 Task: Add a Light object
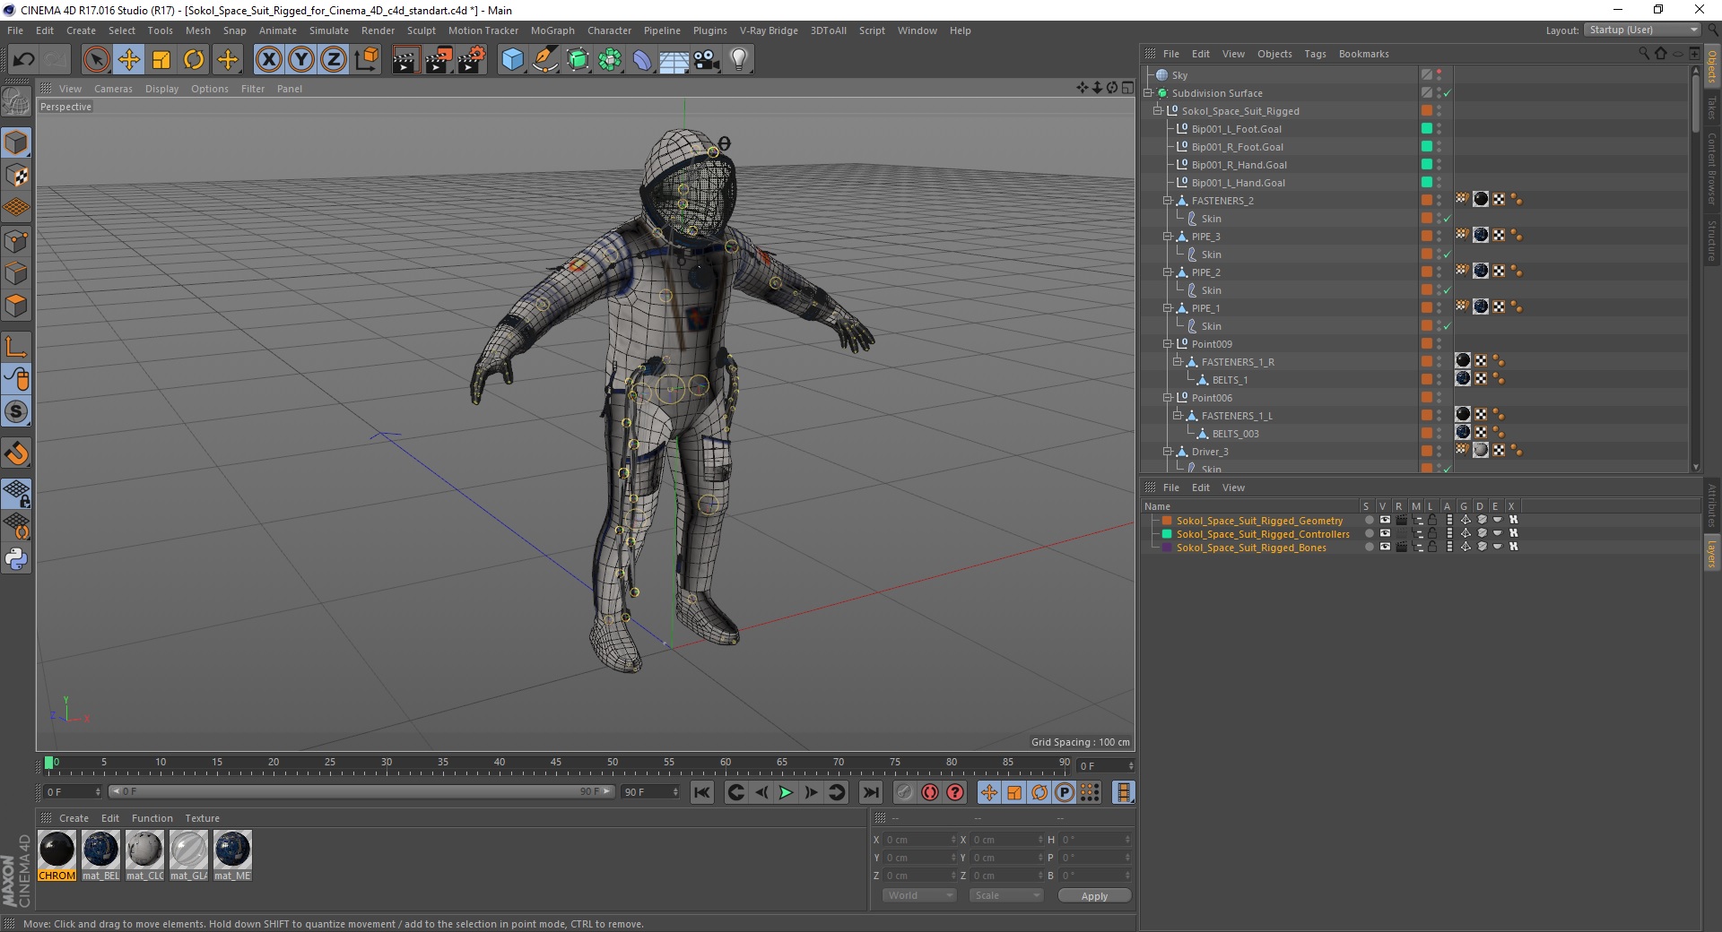coord(739,60)
